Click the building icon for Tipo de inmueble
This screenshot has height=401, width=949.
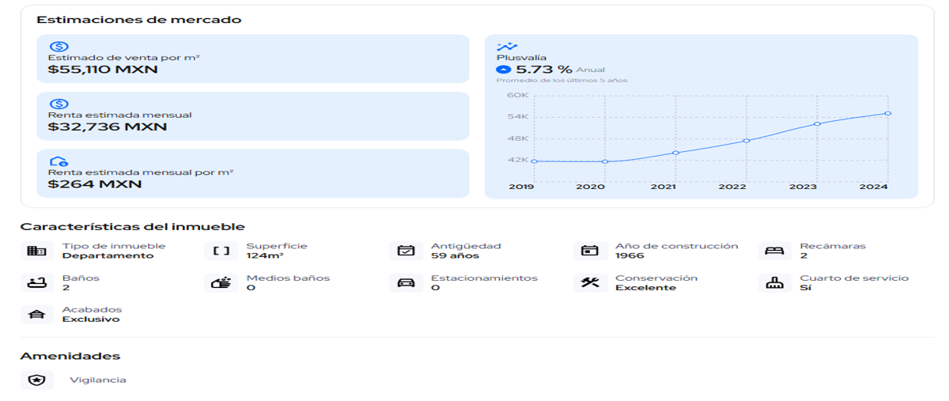coord(36,251)
